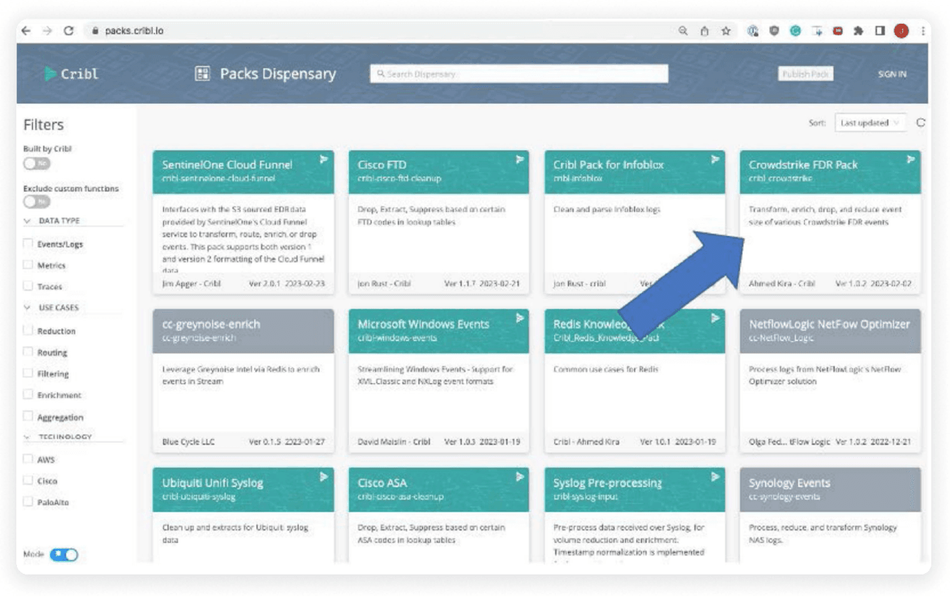Open the cc-greynoise-enrich pack card

pos(243,381)
